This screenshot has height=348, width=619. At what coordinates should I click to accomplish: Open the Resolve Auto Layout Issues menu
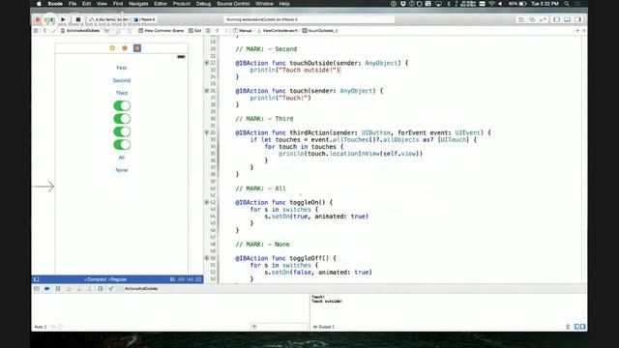click(190, 279)
